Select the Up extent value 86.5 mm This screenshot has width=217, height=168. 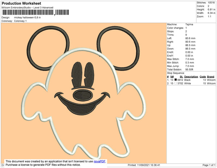point(191,45)
